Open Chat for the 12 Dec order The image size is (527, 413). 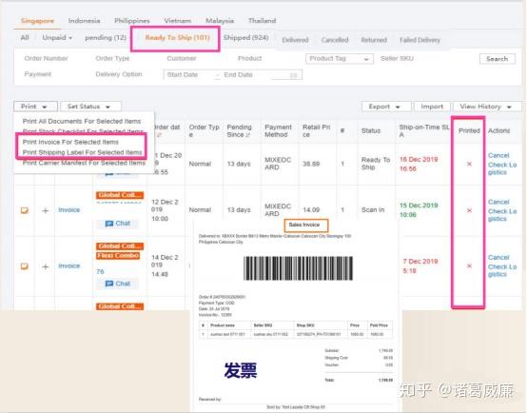tap(118, 224)
